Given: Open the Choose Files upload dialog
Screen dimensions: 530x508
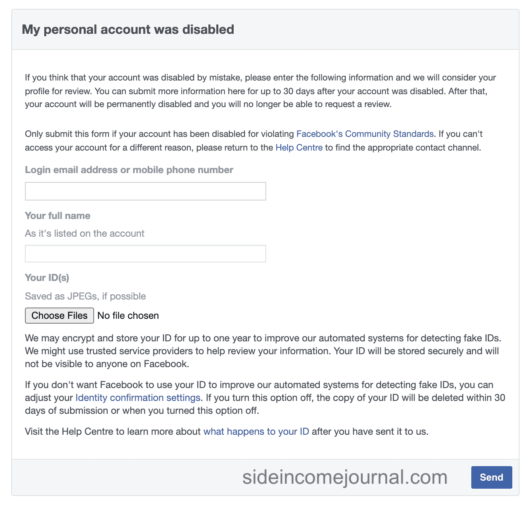Looking at the screenshot, I should (60, 316).
